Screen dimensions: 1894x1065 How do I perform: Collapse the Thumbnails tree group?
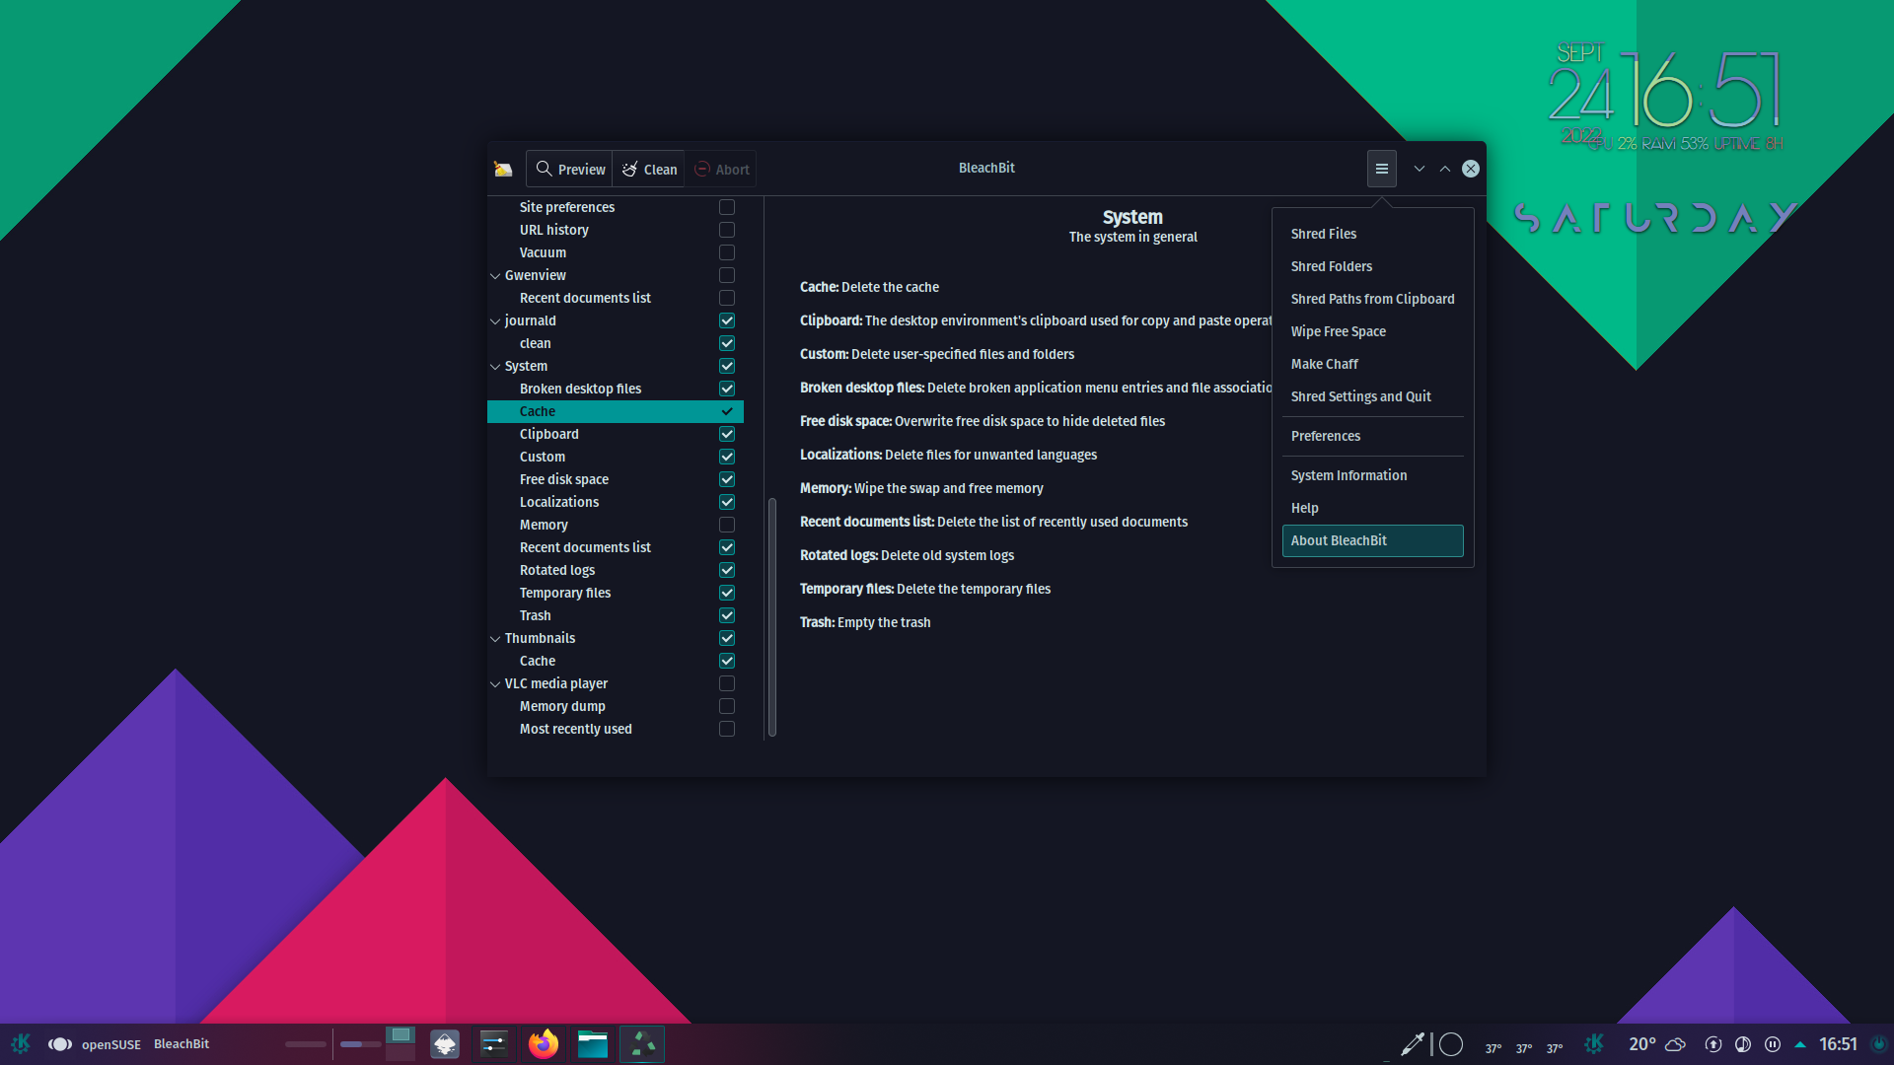point(495,639)
